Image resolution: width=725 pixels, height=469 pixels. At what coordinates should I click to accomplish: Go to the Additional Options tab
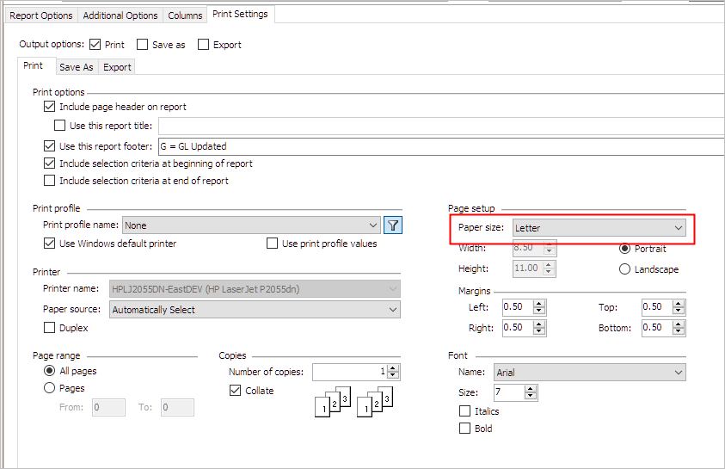[x=120, y=15]
